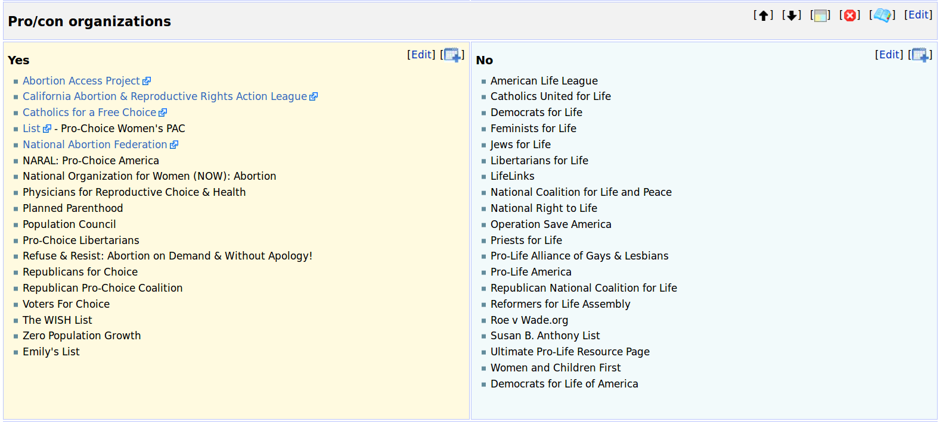This screenshot has width=940, height=422.
Task: Click the 'No' column heading
Action: (485, 60)
